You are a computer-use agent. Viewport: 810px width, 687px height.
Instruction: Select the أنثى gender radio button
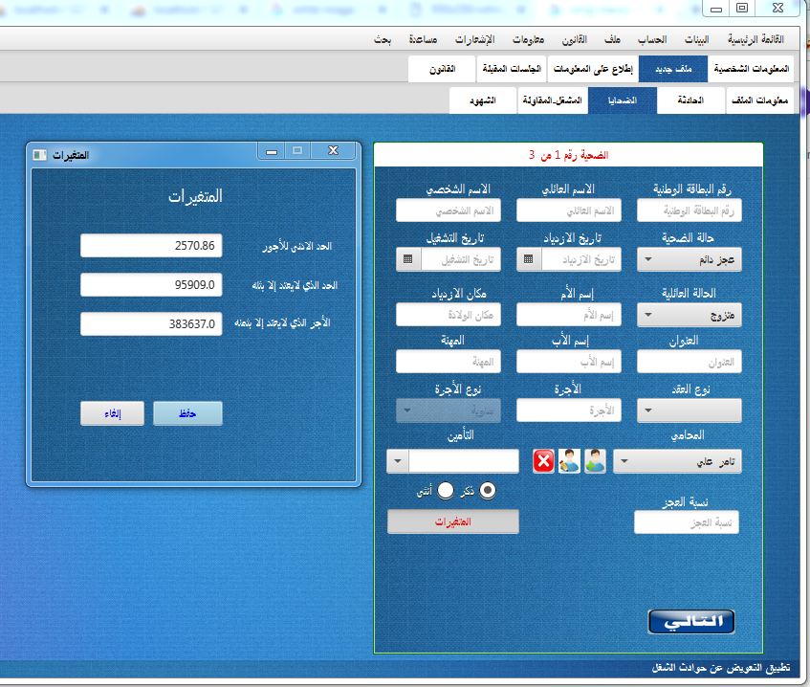click(x=446, y=490)
